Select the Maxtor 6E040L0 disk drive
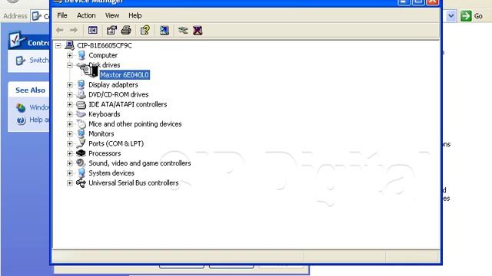 click(125, 75)
